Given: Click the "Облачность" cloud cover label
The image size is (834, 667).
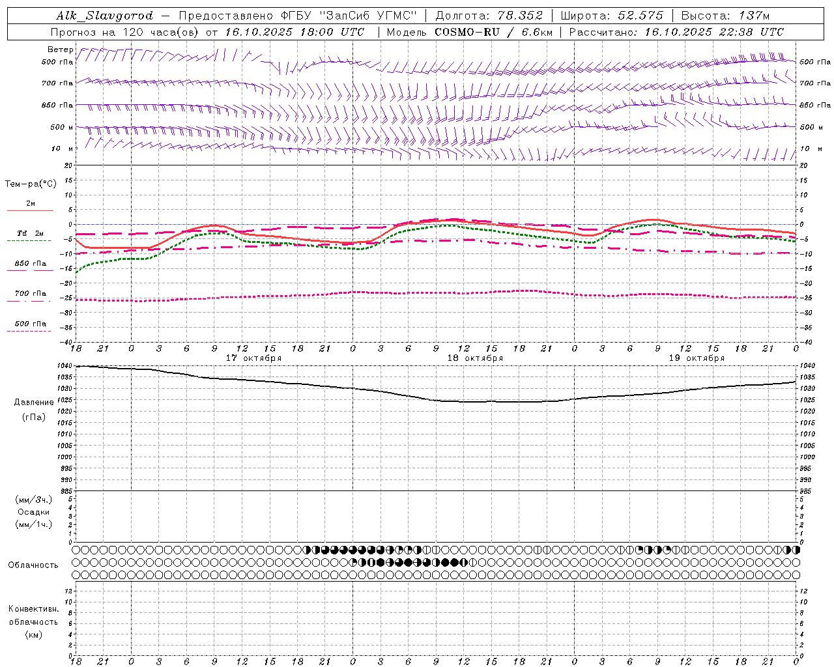Looking at the screenshot, I should tap(33, 565).
